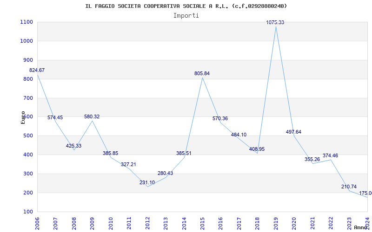
Task: Click x-axis year 2022
Action: pos(331,223)
